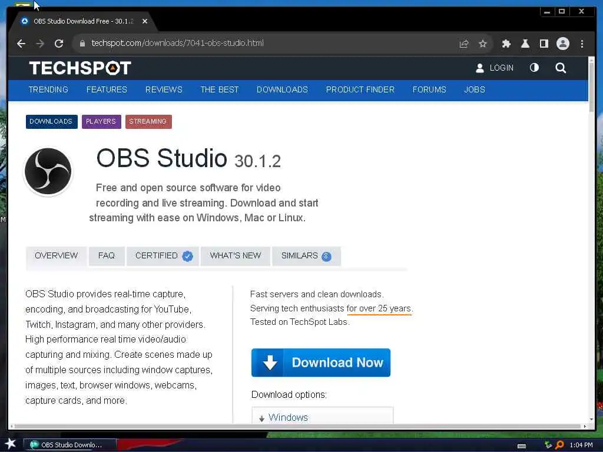603x452 pixels.
Task: Select the CERTIFIED tab
Action: [163, 256]
